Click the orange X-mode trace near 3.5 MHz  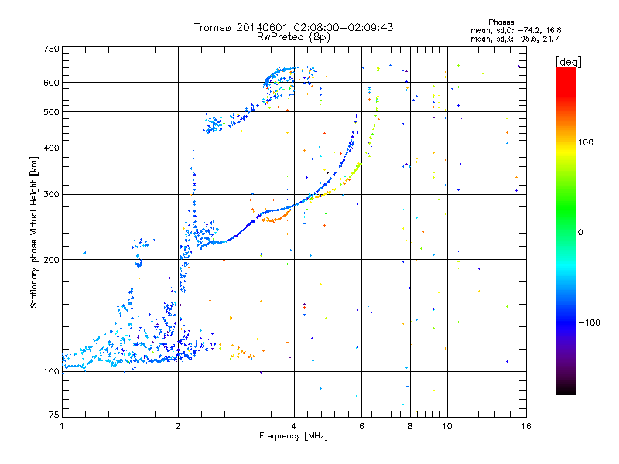point(275,218)
